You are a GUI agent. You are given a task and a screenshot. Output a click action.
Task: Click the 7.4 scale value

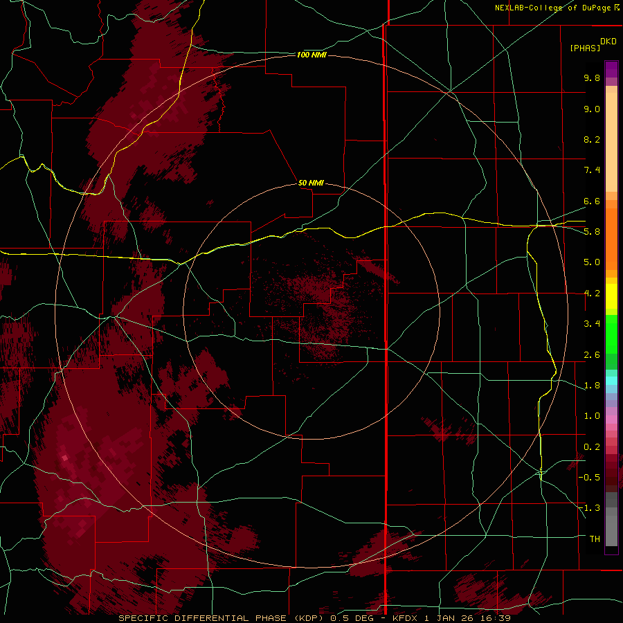click(x=592, y=170)
